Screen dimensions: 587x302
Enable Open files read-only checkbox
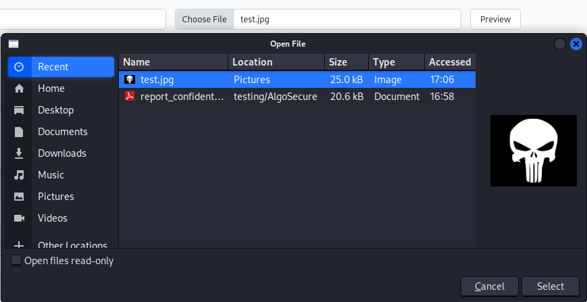point(16,261)
